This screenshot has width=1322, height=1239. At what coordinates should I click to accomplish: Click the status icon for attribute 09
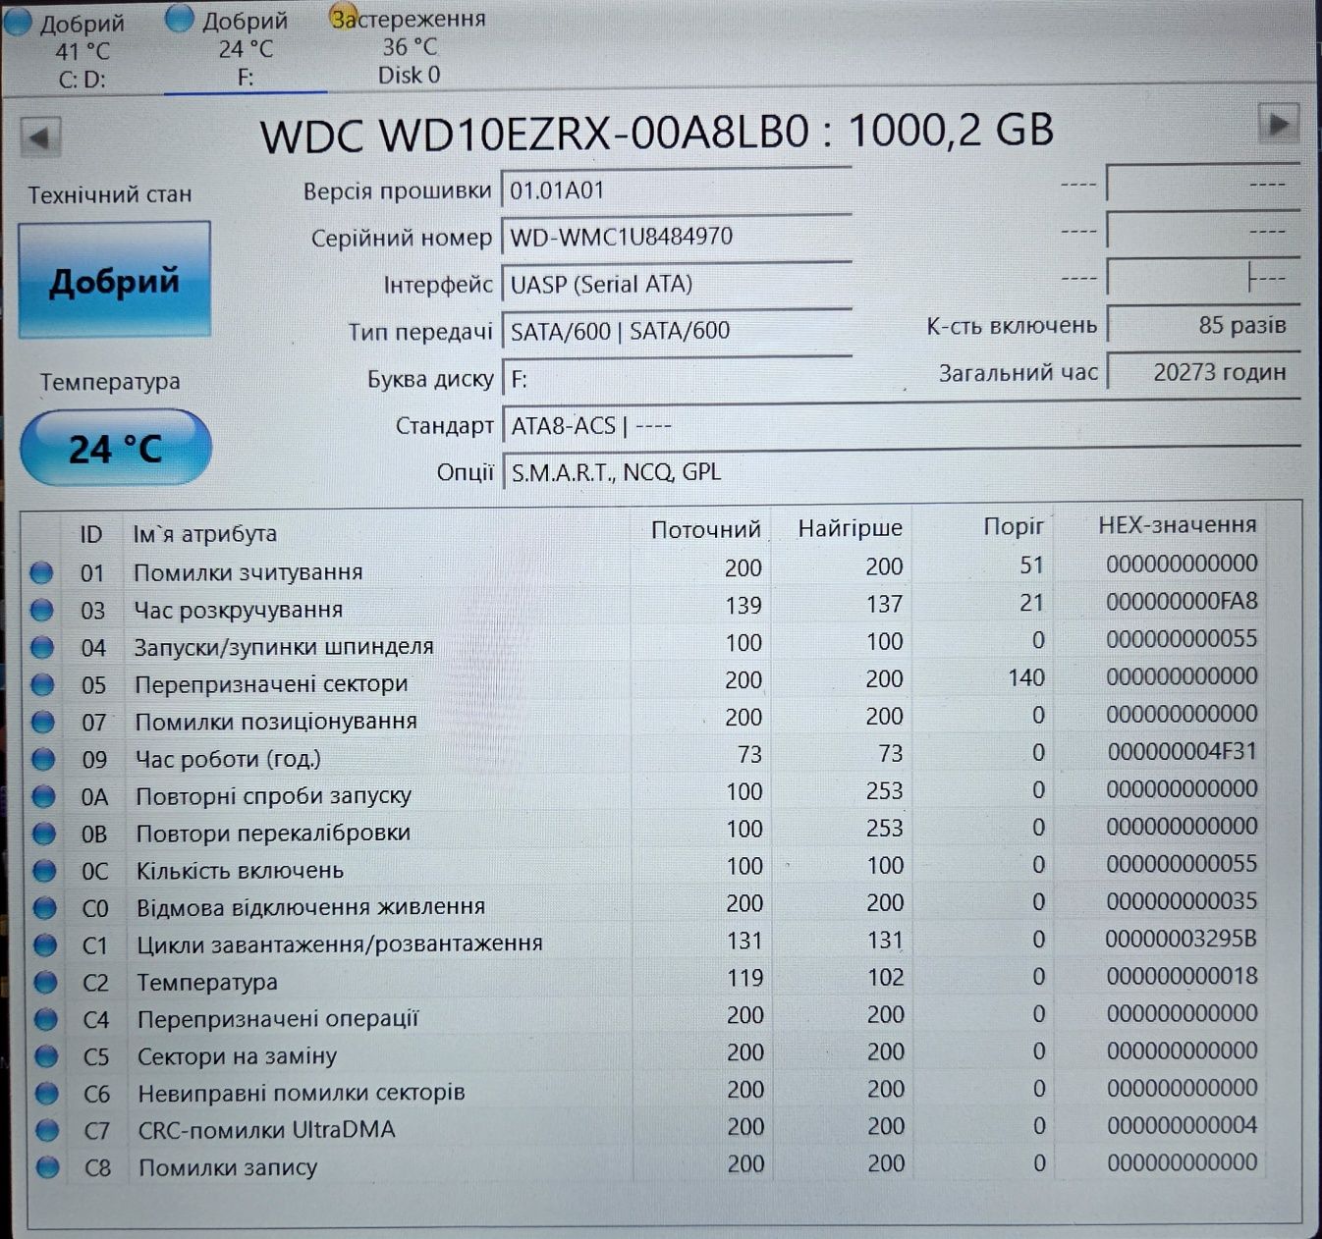pyautogui.click(x=43, y=759)
